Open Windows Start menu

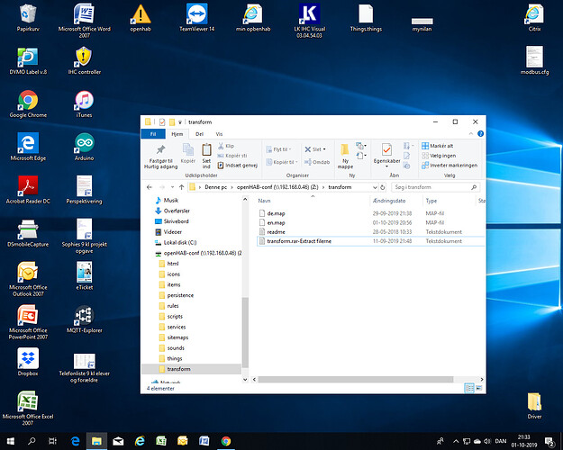11,441
